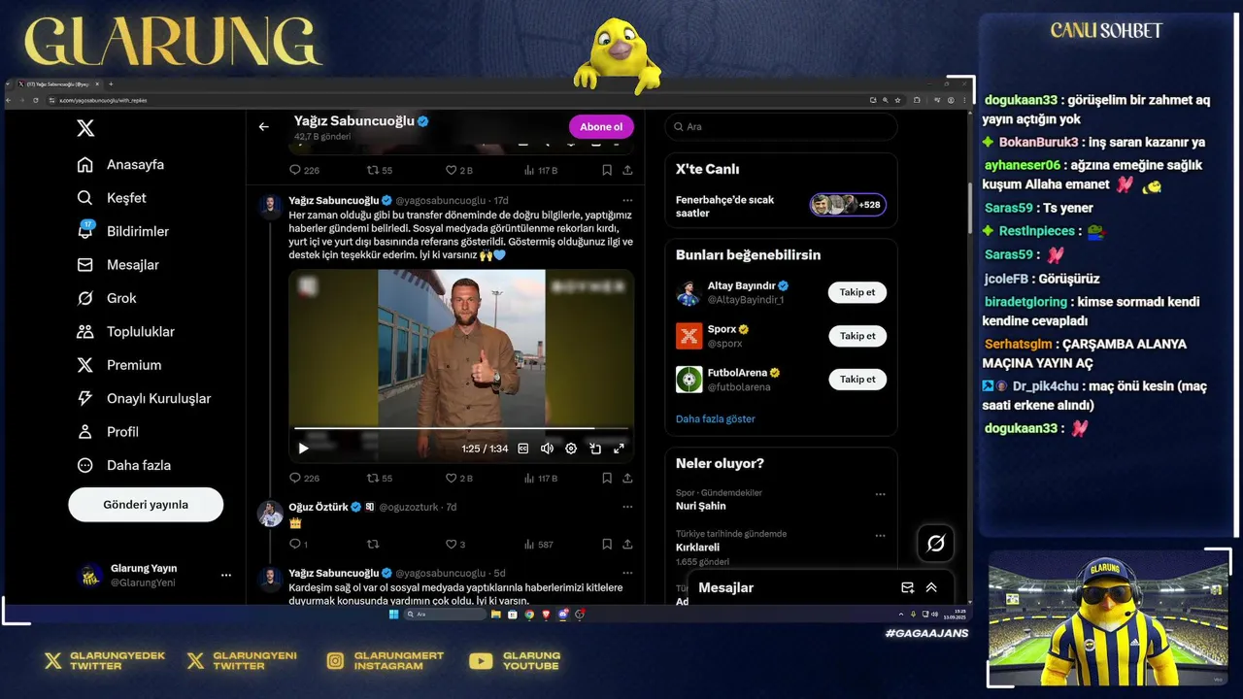Click the Daha fazla göster link
Viewport: 1243px width, 699px height.
pos(716,419)
